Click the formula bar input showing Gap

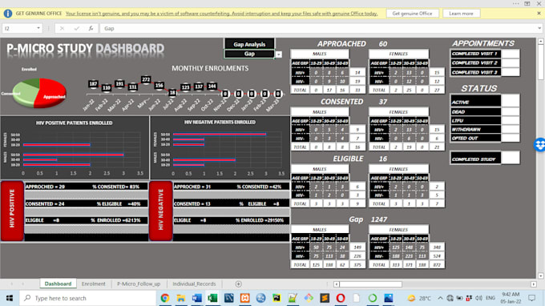click(x=318, y=29)
